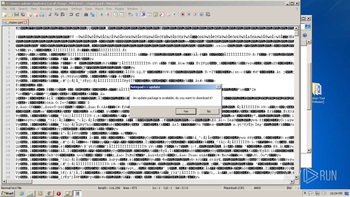Image resolution: width=350 pixels, height=197 pixels.
Task: Open the Search menu
Action: point(23,9)
